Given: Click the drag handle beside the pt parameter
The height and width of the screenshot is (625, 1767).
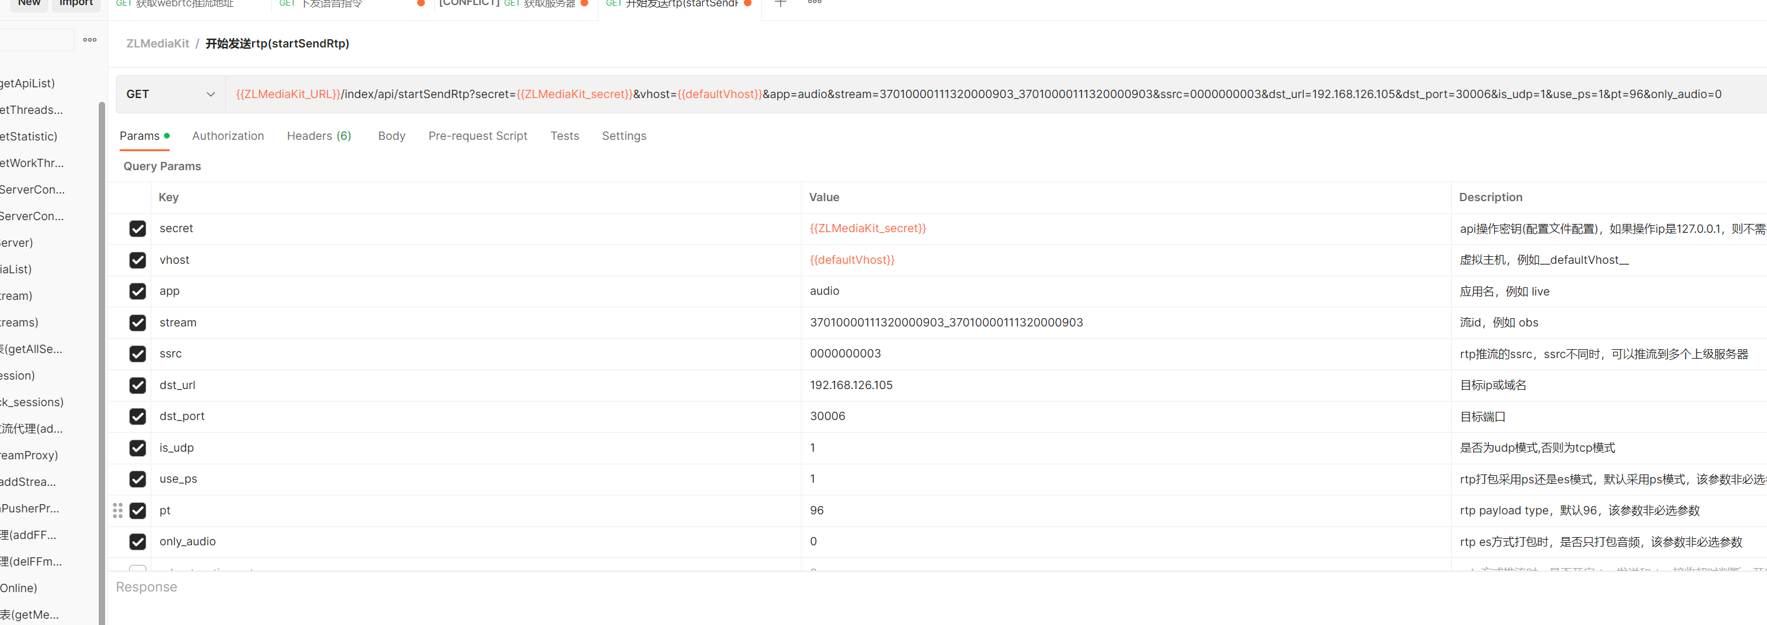Looking at the screenshot, I should pyautogui.click(x=117, y=511).
